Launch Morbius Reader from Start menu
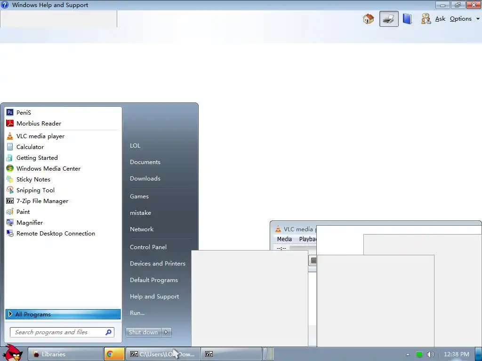Screen dimensions: 482x361 point(63,124)
